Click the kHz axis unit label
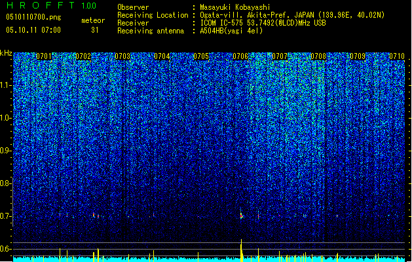Screen dimensions: 412x262 6,53
